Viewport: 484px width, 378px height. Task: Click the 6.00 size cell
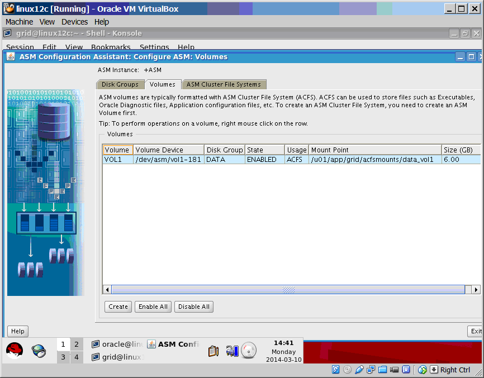point(461,159)
